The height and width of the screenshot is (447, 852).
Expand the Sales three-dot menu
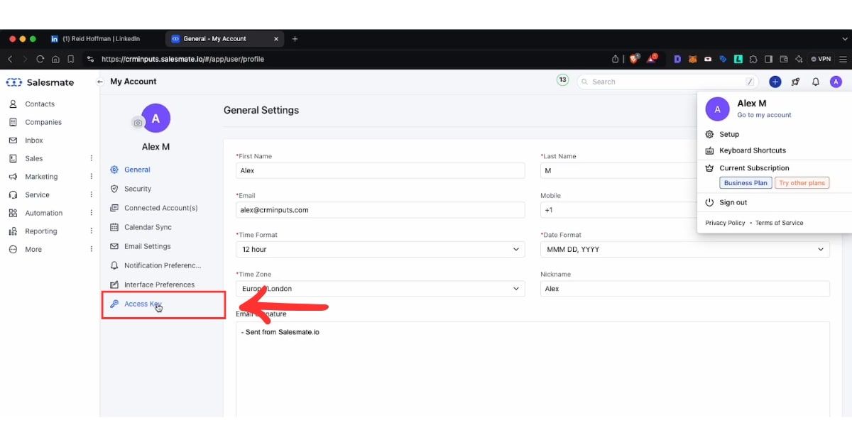click(91, 158)
